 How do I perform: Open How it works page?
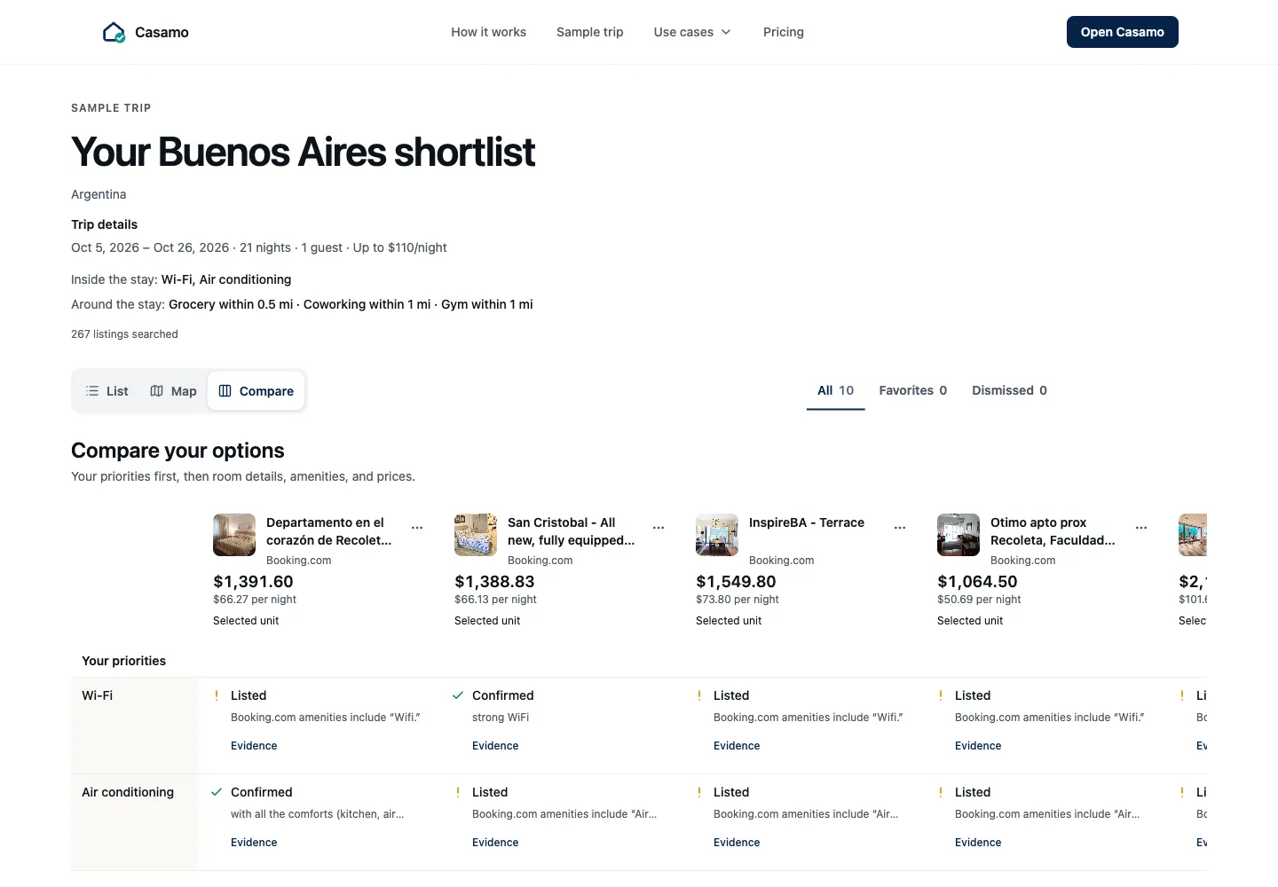click(488, 32)
